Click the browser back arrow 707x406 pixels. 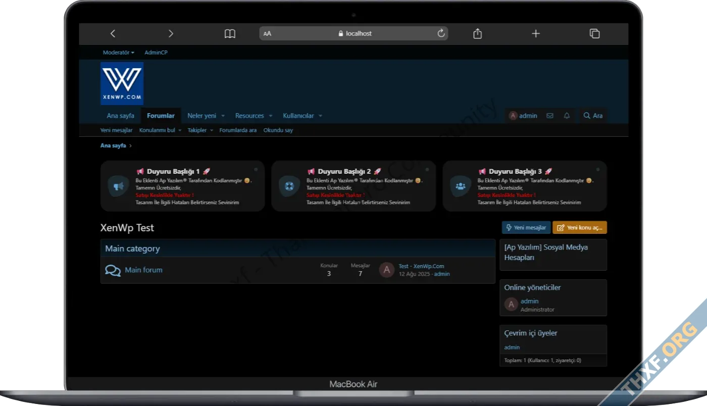tap(113, 33)
